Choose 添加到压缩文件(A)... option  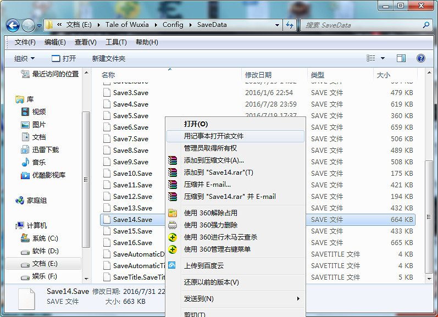click(x=214, y=160)
